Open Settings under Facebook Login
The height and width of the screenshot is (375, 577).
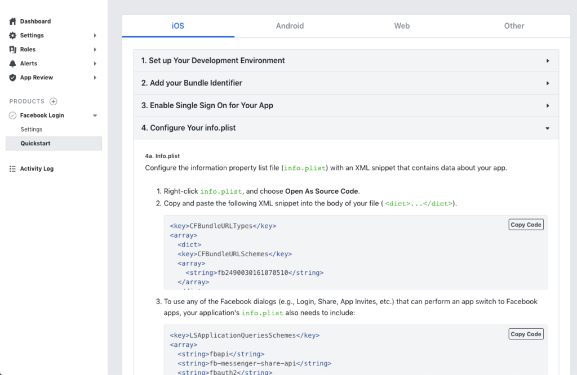[x=32, y=129]
